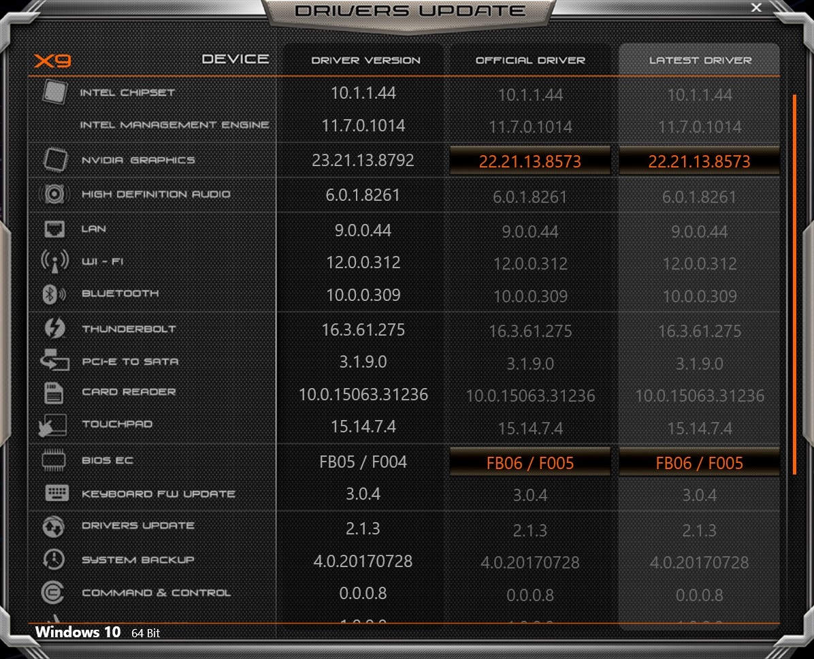
Task: Click installed Card Reader version 10.0.15063.31236
Action: click(x=363, y=394)
